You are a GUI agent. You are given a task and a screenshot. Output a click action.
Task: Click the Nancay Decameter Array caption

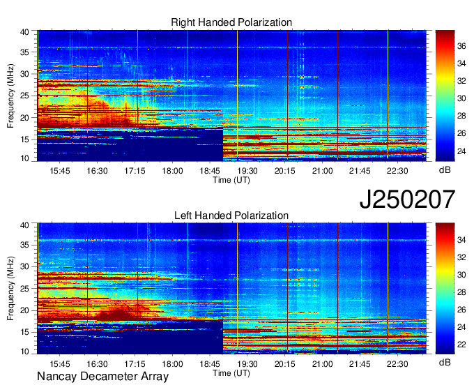102,377
